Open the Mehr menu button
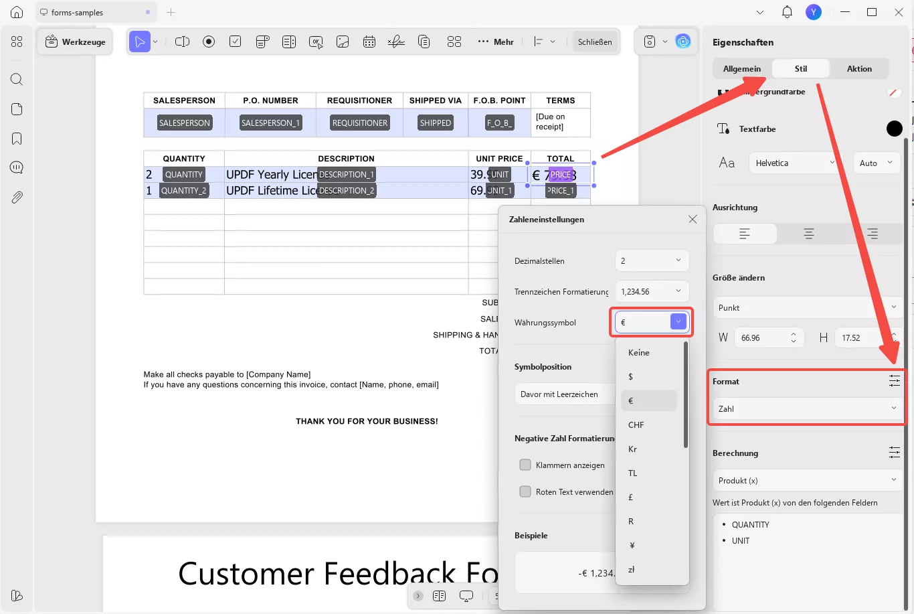The height and width of the screenshot is (614, 914). [496, 42]
